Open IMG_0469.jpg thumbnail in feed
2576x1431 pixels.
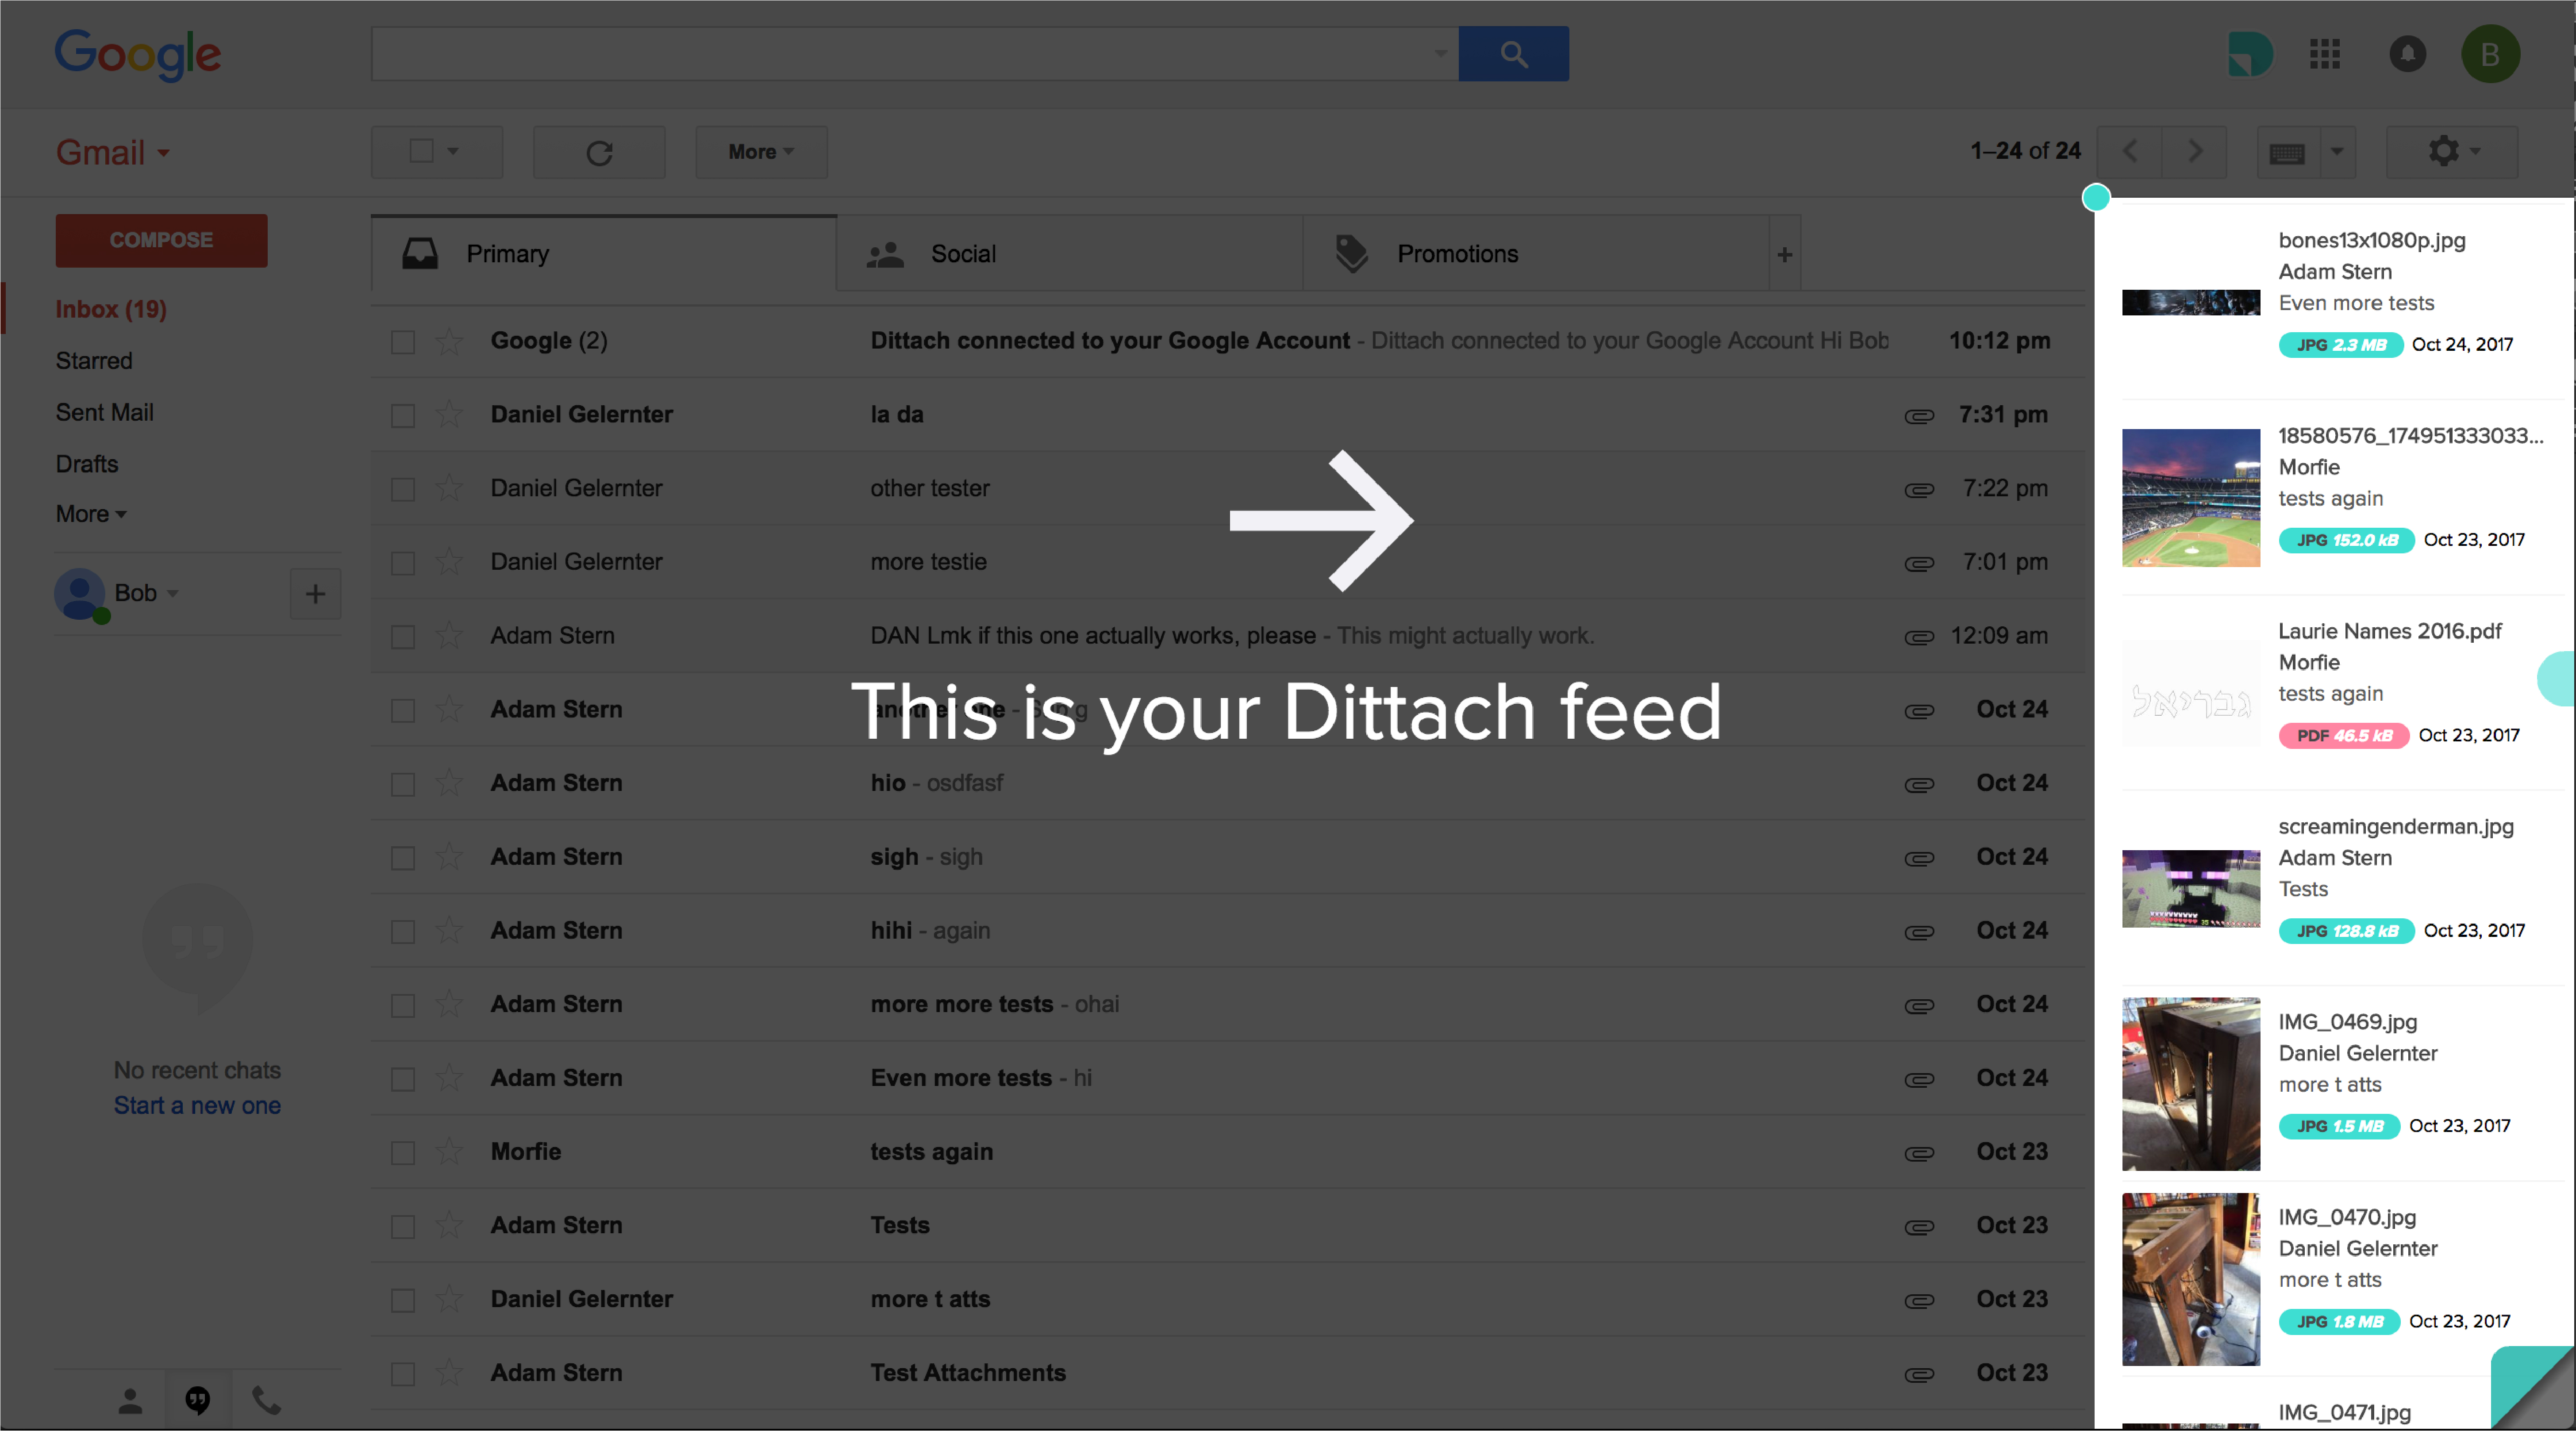click(x=2191, y=1084)
